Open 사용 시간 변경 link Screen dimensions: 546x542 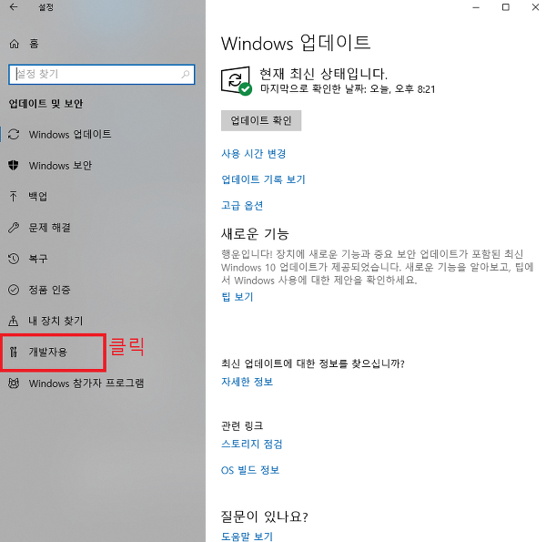tap(254, 154)
